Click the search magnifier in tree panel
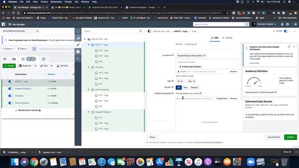 click(141, 31)
